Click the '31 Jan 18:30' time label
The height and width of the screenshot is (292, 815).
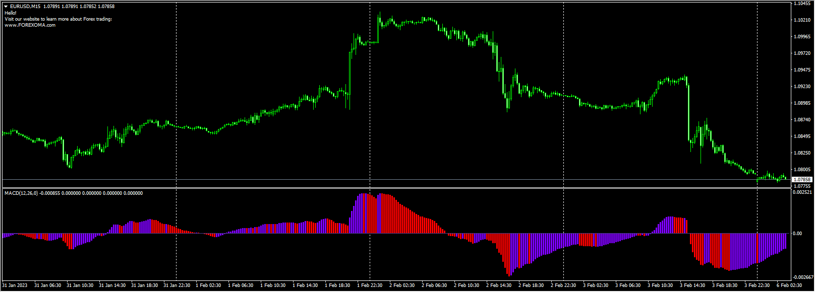(144, 285)
